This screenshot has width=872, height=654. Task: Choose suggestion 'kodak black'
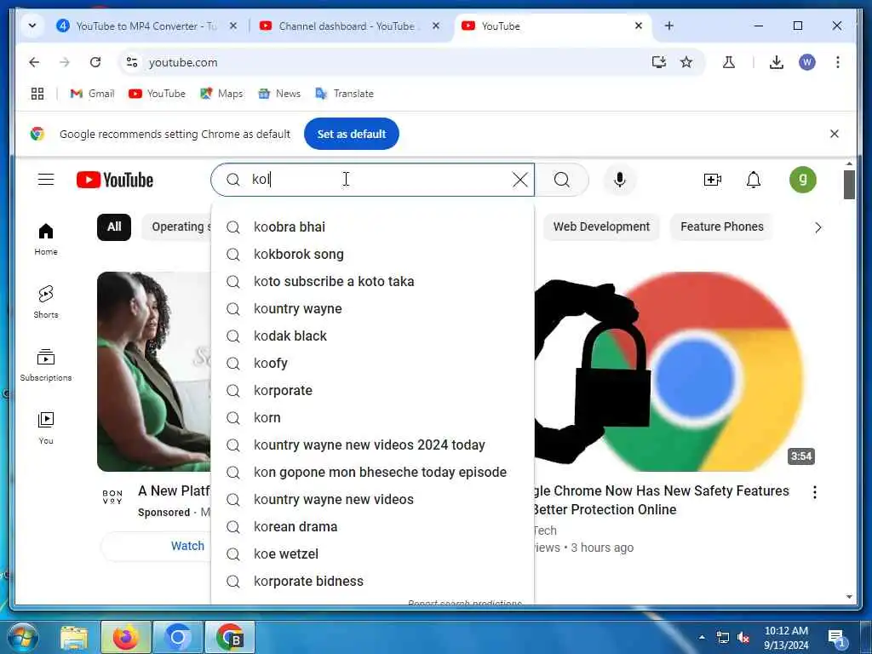pyautogui.click(x=373, y=336)
